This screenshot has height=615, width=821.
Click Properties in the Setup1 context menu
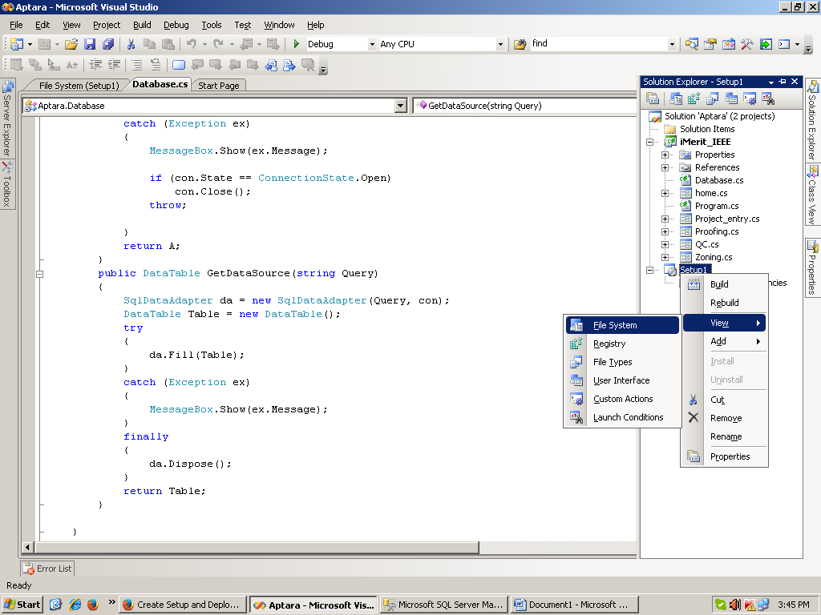725,456
